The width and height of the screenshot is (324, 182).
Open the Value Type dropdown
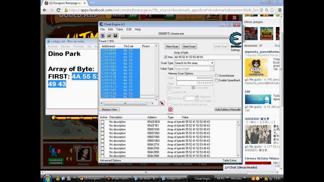point(212,69)
